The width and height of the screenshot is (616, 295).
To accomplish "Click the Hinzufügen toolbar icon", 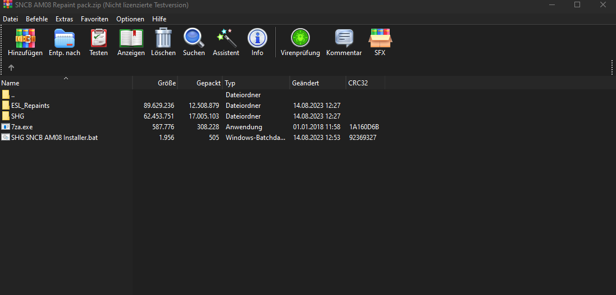I will coord(25,39).
